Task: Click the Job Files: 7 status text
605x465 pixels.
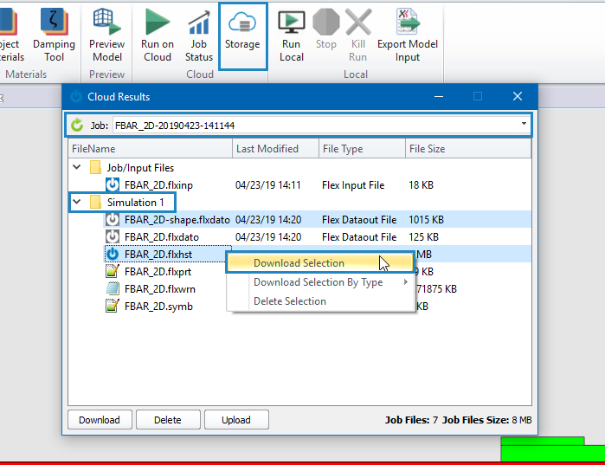Action: click(411, 420)
